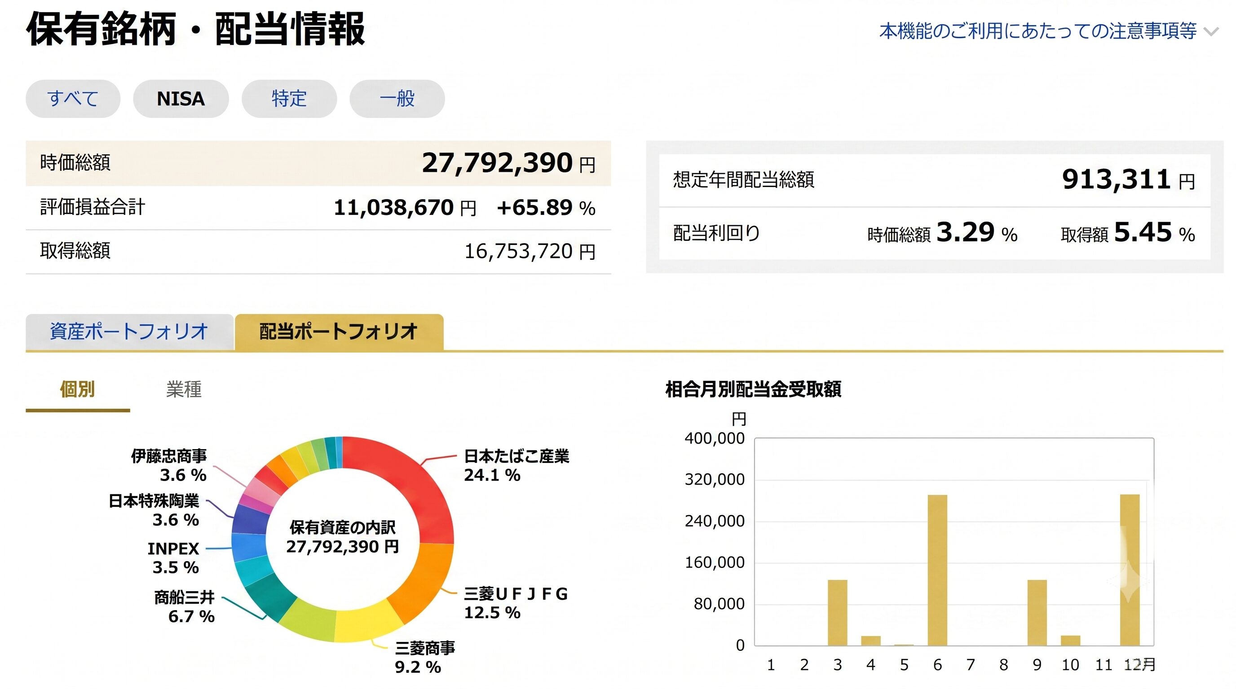Viewport: 1236px width, 689px height.
Task: Select the 特定 account filter
Action: tap(289, 99)
